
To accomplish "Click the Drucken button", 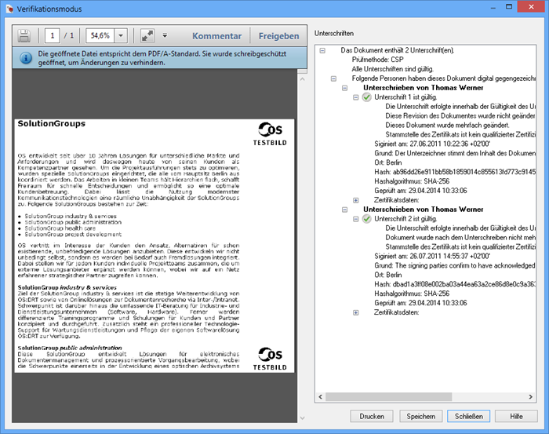I will (372, 416).
